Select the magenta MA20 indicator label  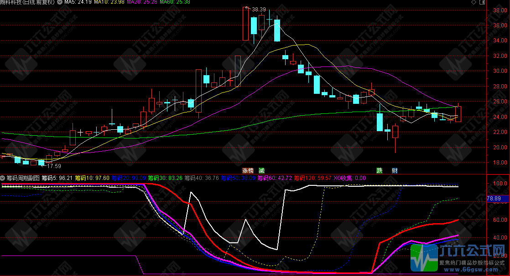click(x=142, y=2)
